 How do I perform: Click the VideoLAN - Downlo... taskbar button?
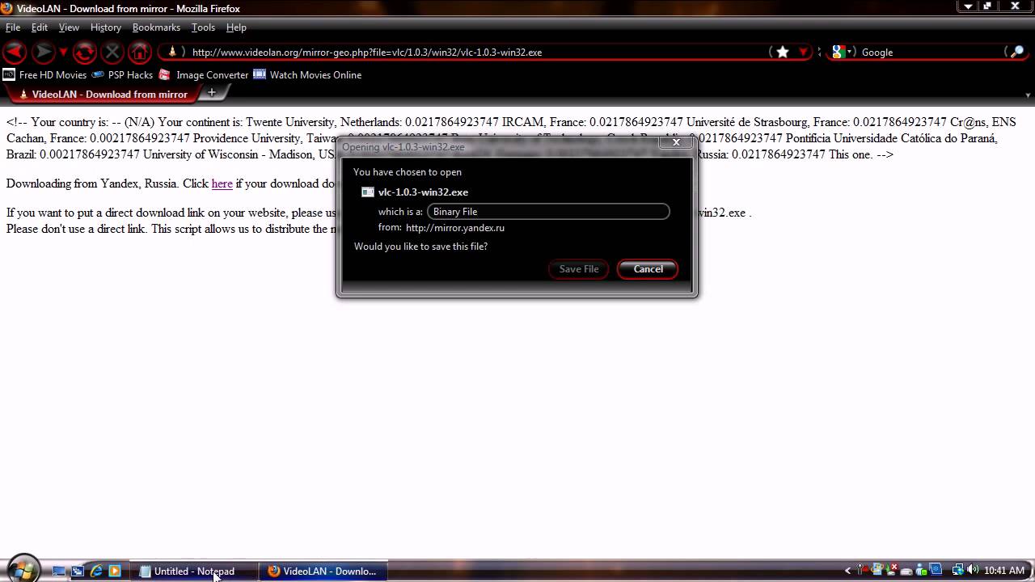pos(323,571)
